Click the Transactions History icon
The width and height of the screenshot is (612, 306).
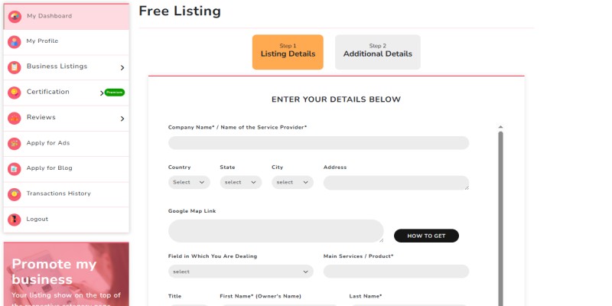click(14, 194)
